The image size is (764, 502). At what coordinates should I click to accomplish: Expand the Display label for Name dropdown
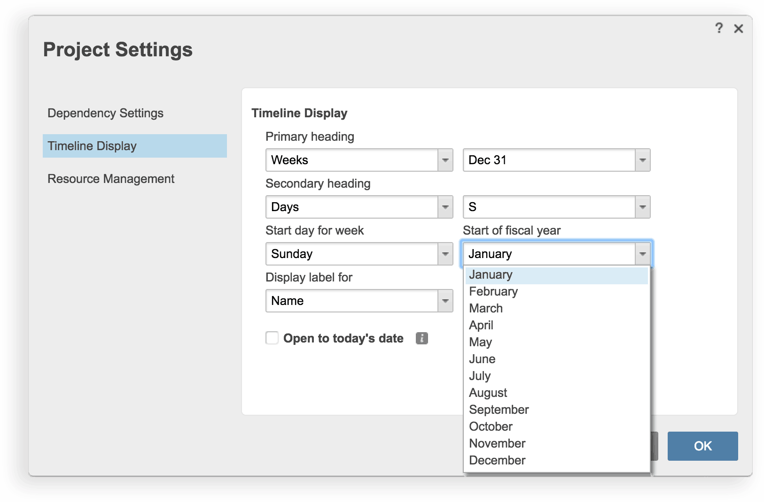(x=445, y=301)
